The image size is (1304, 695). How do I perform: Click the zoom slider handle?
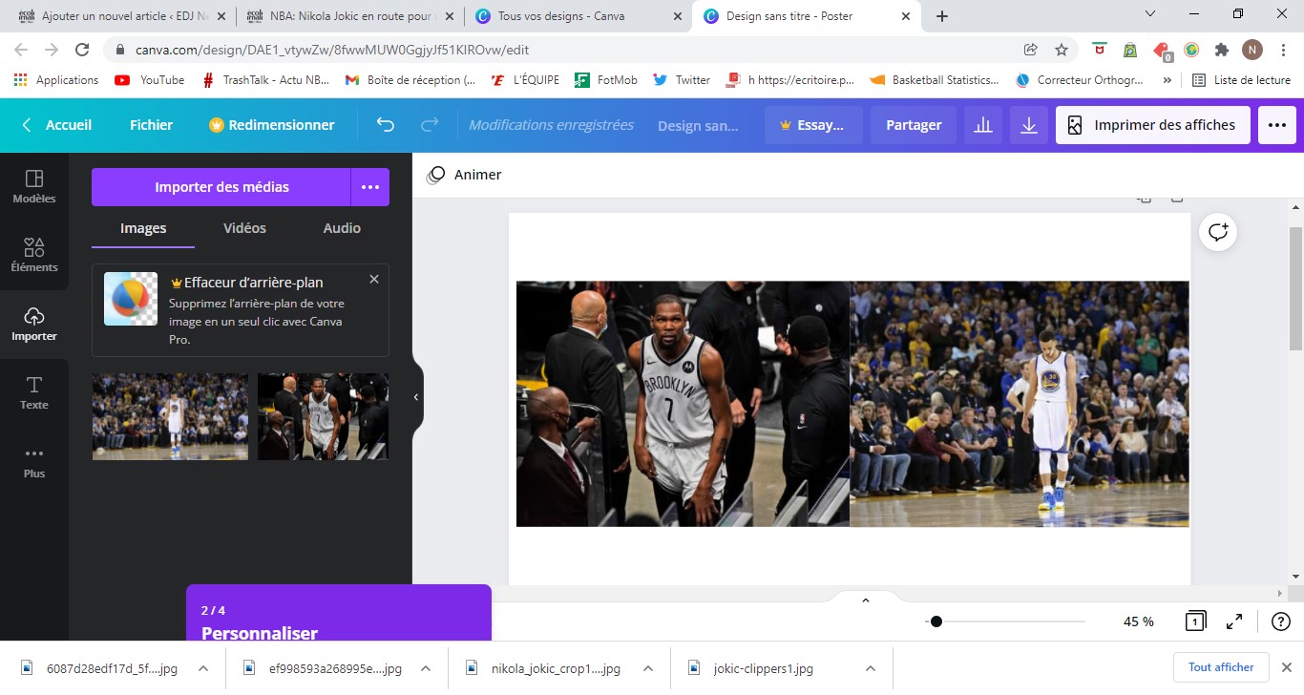(x=936, y=621)
